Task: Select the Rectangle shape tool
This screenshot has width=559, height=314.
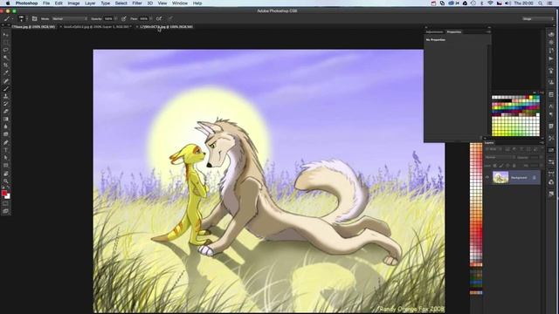Action: point(5,166)
